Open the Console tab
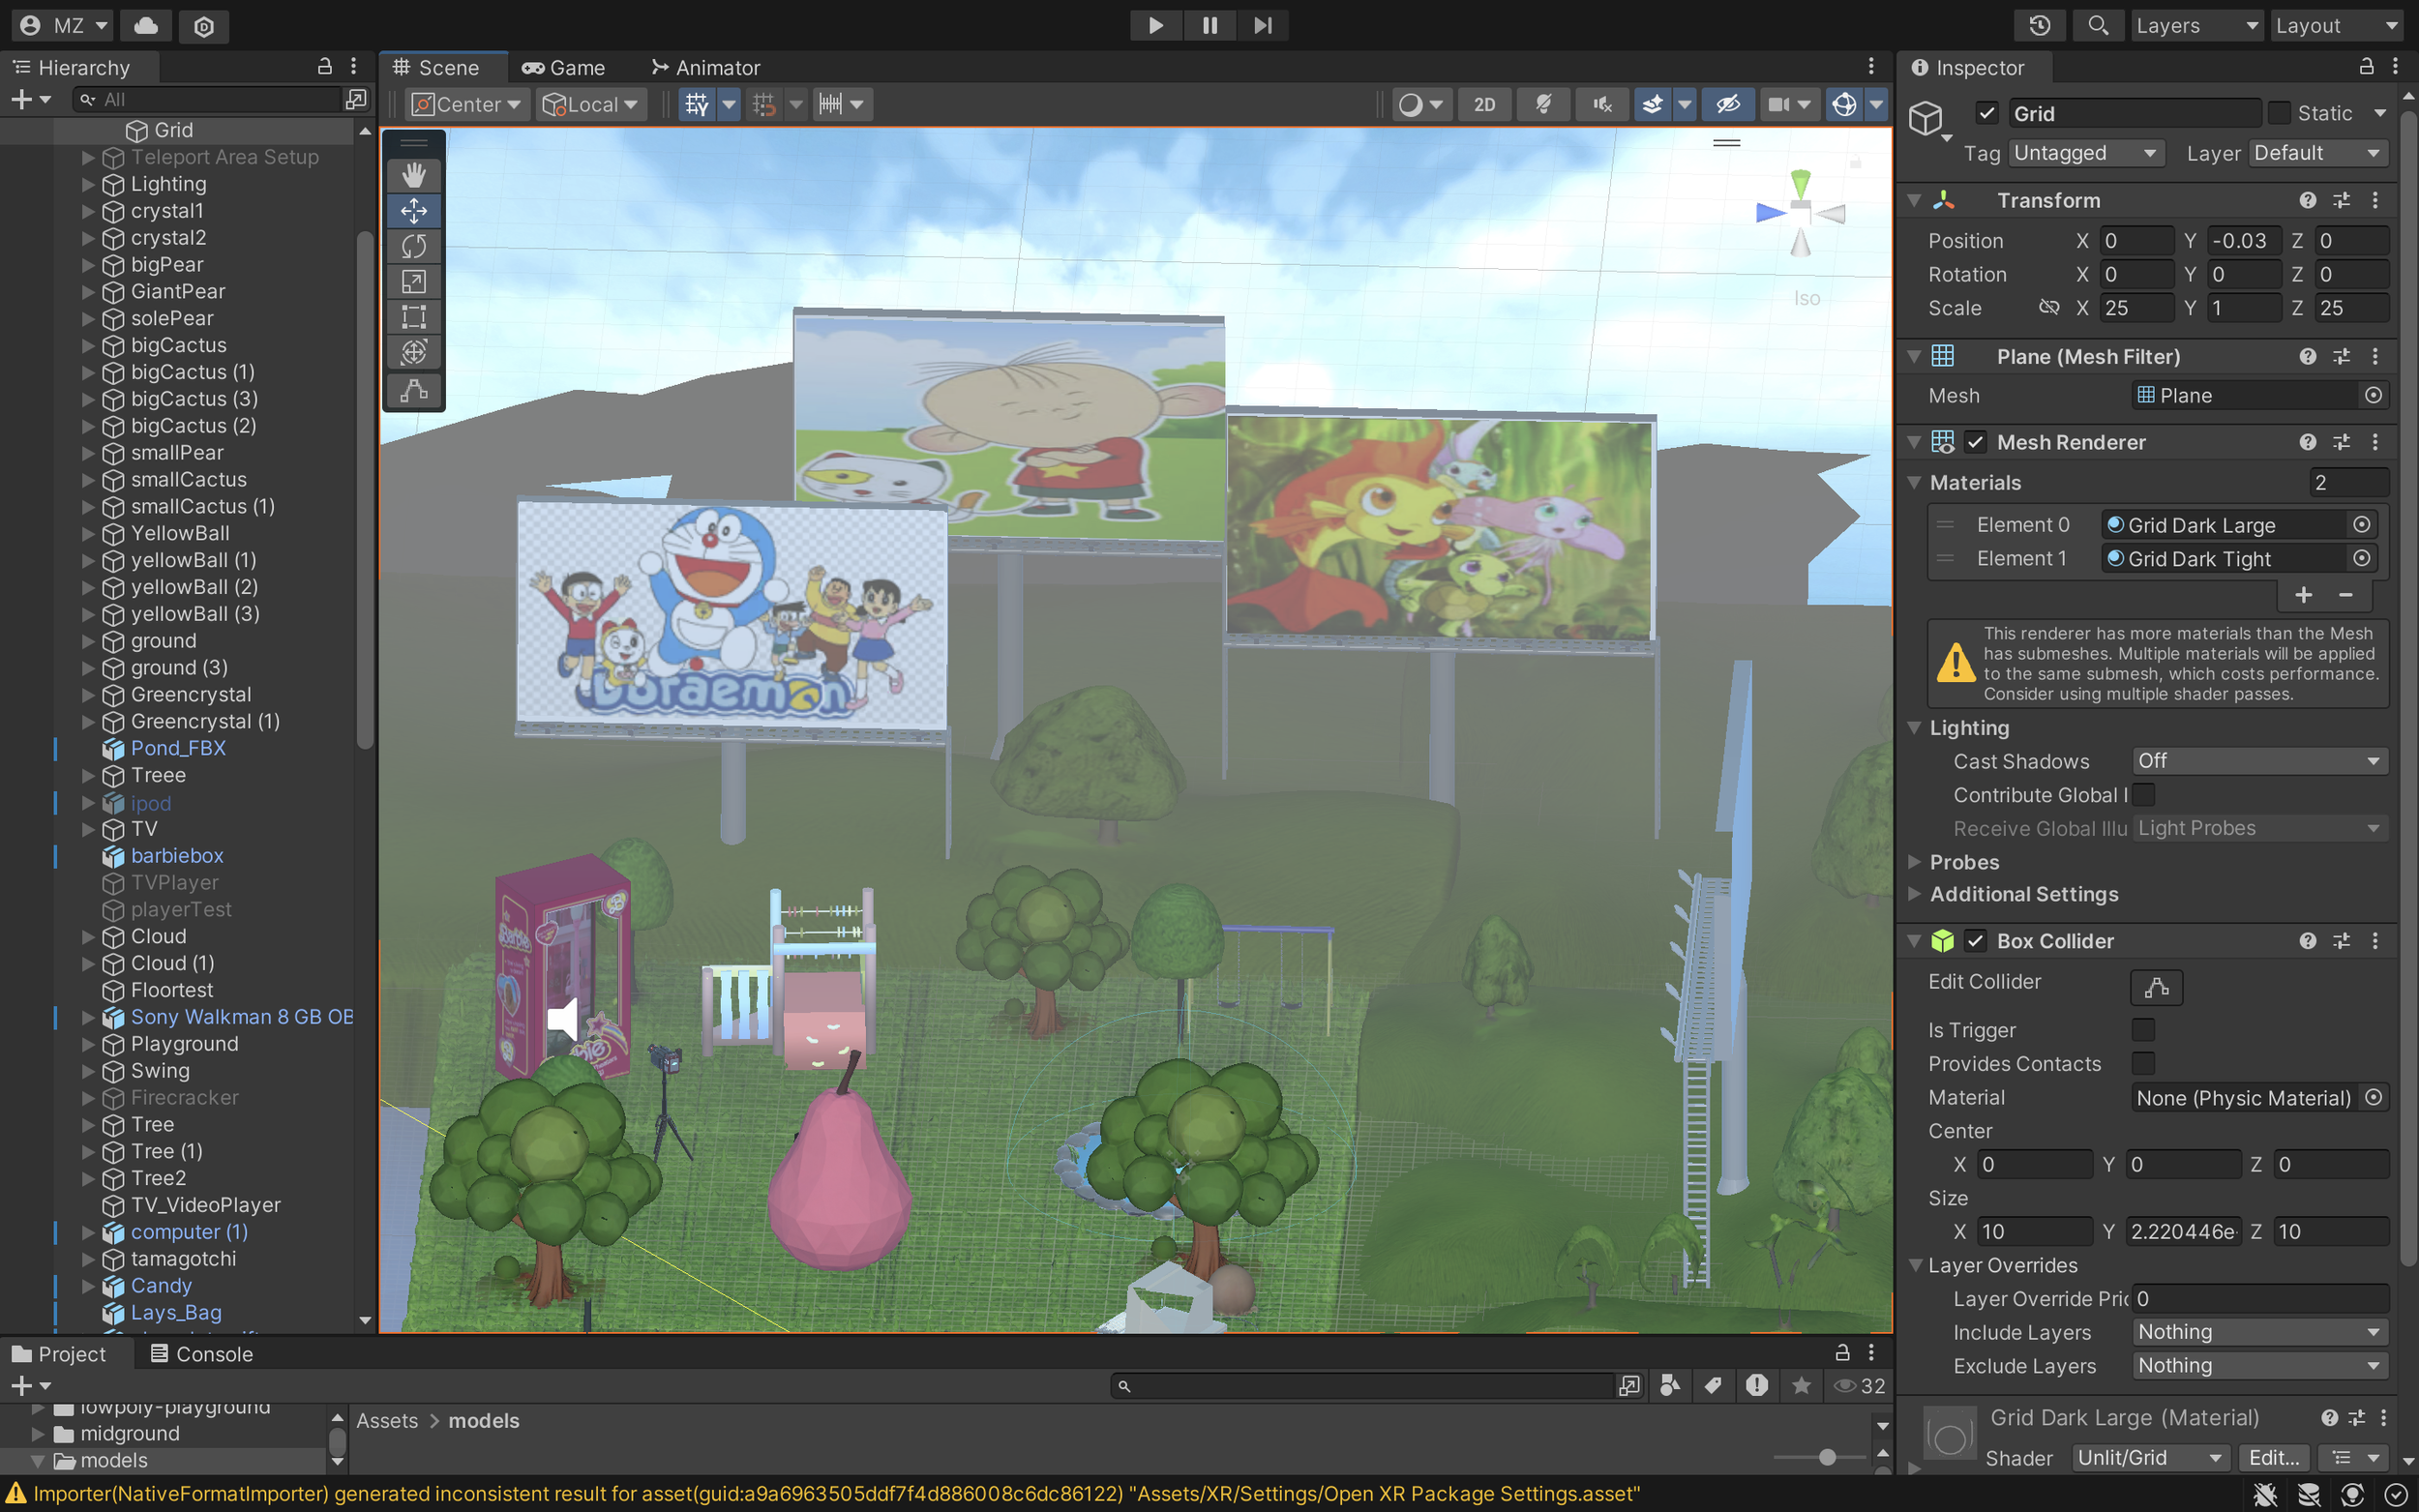The image size is (2419, 1512). [202, 1353]
